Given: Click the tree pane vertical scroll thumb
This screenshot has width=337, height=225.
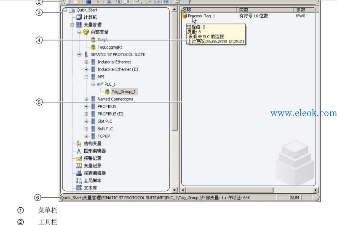Looking at the screenshot, I should [x=174, y=71].
